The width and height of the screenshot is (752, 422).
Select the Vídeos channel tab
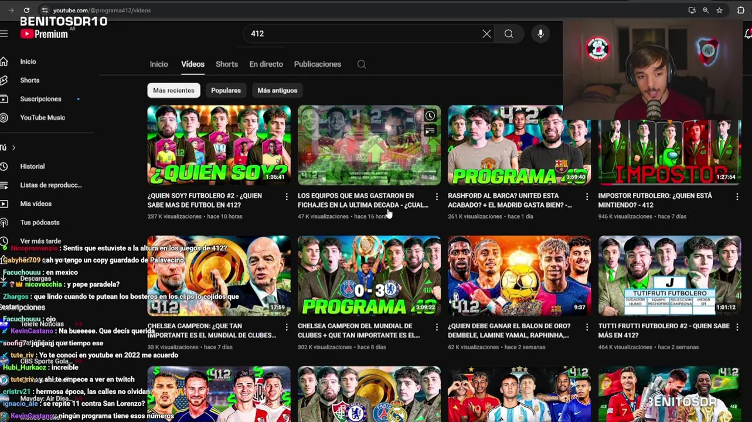[x=193, y=64]
